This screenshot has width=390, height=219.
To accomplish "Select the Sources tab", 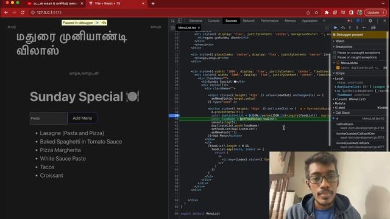I will (231, 21).
